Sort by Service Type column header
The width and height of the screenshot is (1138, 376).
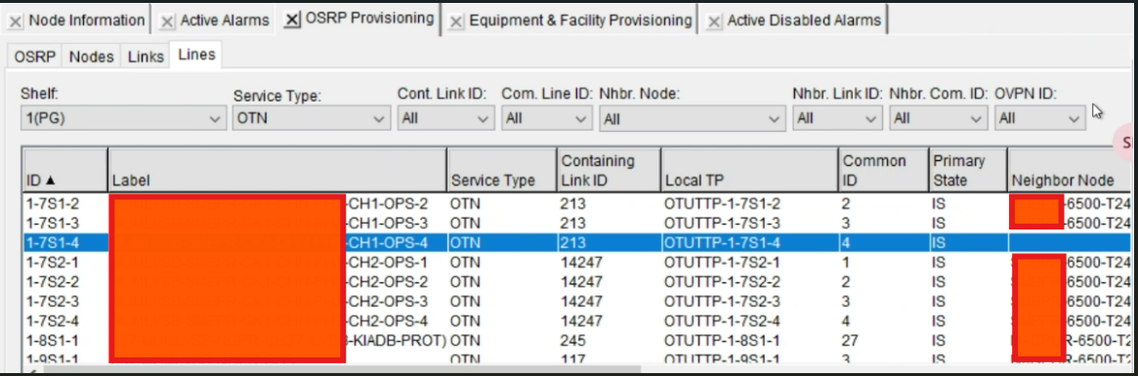(x=501, y=170)
